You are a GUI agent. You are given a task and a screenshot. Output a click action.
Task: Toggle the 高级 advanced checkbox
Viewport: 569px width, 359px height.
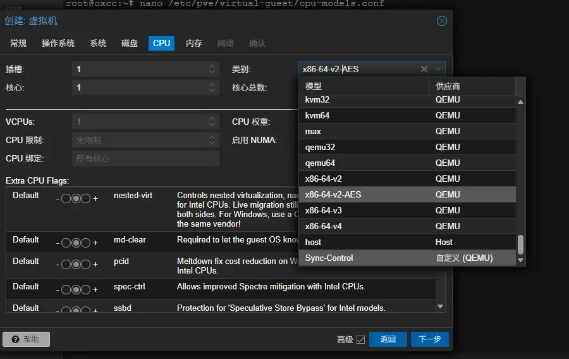coord(361,339)
